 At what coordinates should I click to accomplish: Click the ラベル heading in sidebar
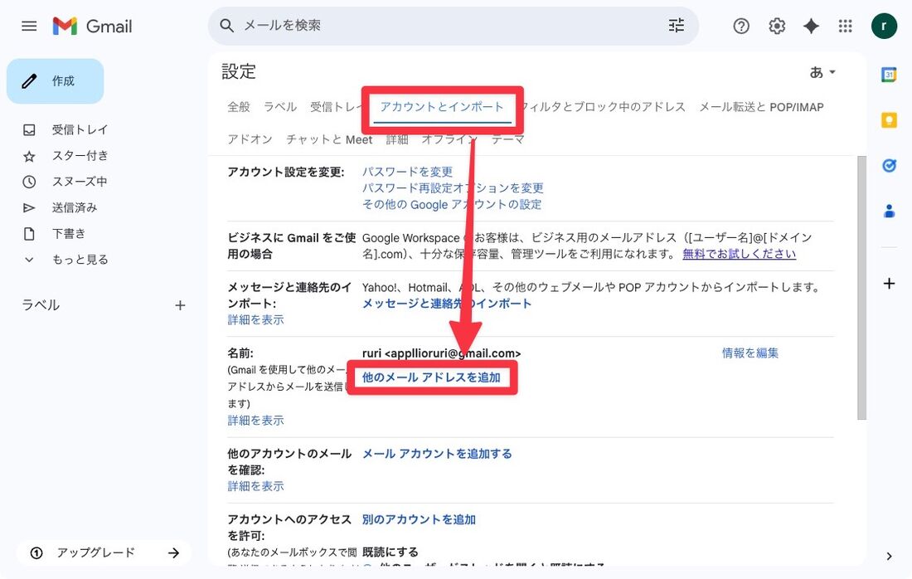point(41,305)
